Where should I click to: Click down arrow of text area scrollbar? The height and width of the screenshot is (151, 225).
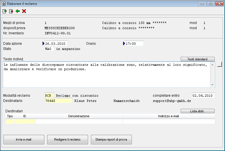coord(212,85)
